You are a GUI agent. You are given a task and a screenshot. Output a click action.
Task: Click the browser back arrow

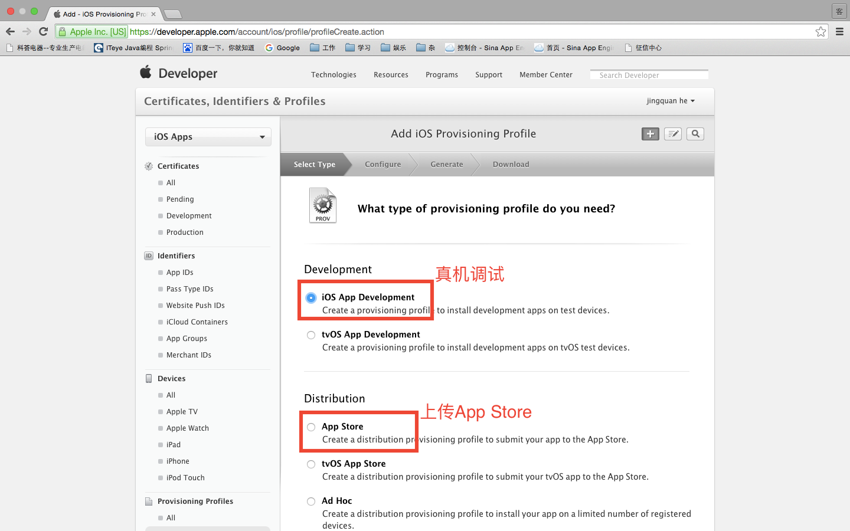click(10, 32)
